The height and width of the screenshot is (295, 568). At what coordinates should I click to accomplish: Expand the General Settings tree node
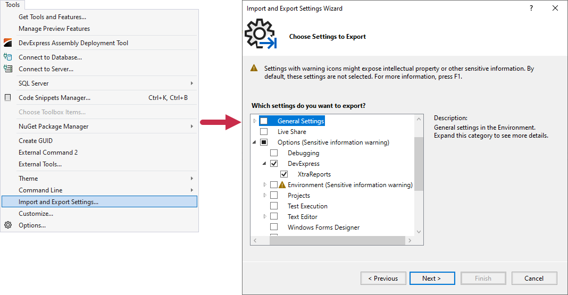click(255, 121)
